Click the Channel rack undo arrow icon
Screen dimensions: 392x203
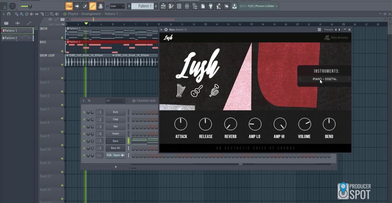coord(89,101)
